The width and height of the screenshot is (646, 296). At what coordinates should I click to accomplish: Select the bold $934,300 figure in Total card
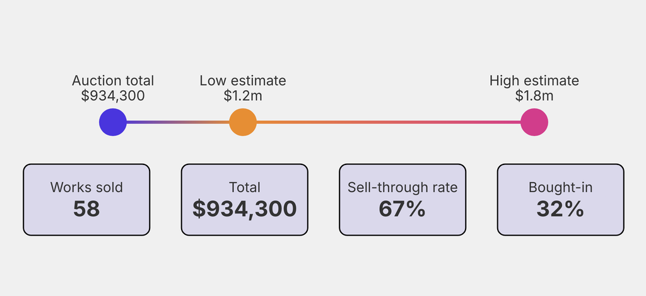245,209
